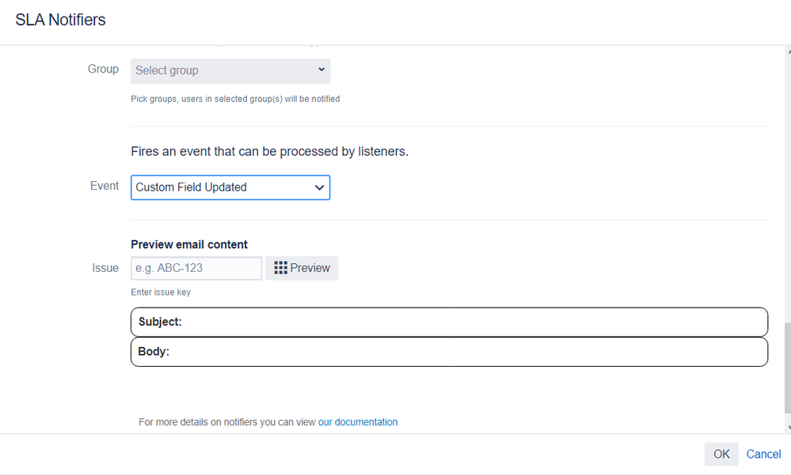This screenshot has width=791, height=475.
Task: Focus the issue key input field
Action: pos(196,268)
